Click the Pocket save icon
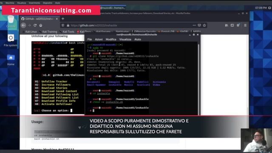 (199, 25)
